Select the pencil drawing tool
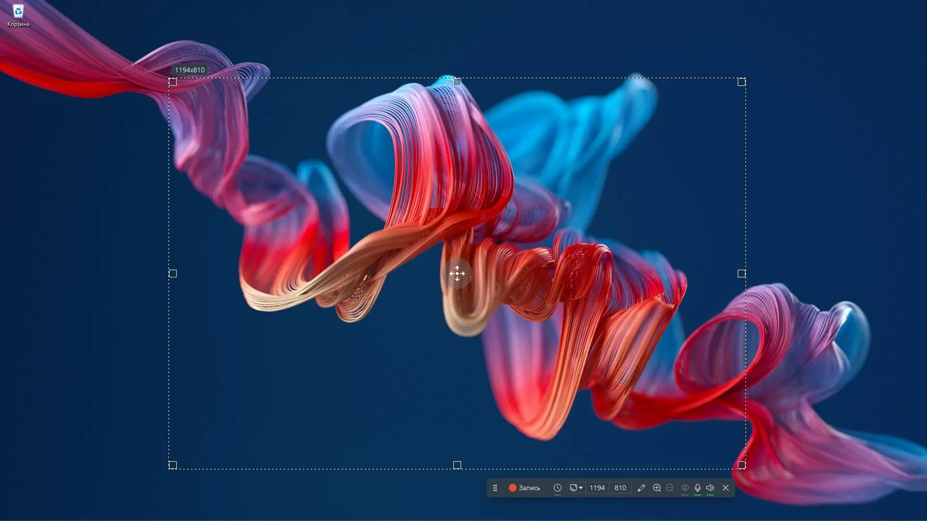The width and height of the screenshot is (927, 521). coord(641,488)
